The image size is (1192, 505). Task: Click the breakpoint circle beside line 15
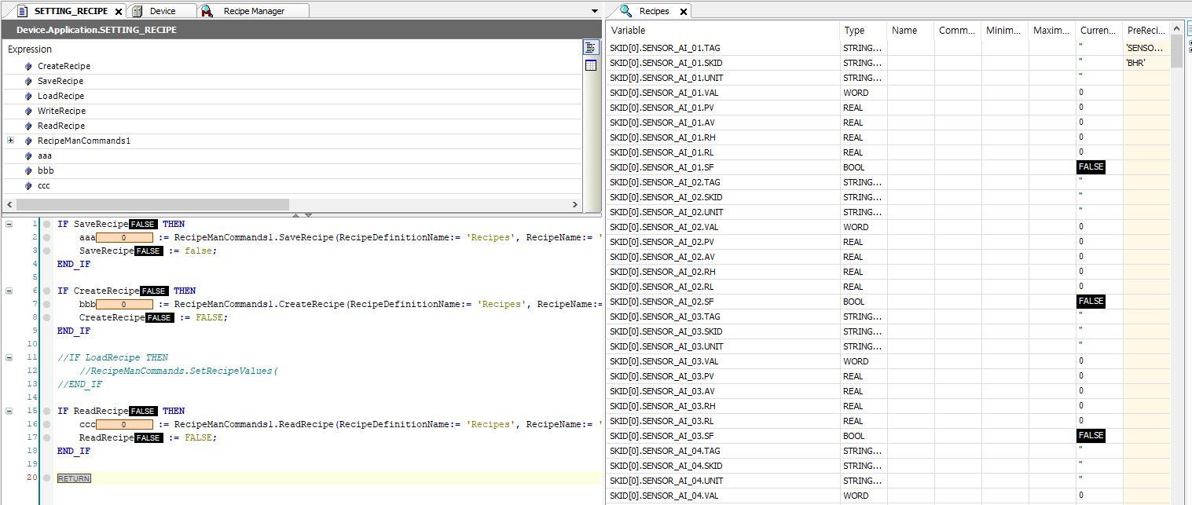[47, 411]
